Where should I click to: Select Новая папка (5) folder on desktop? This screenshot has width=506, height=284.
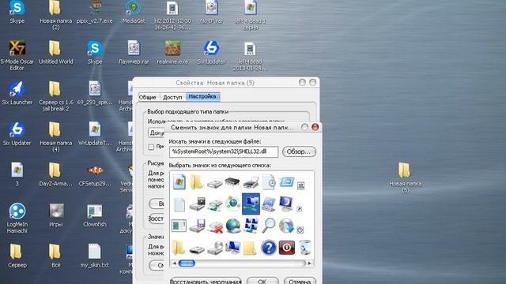point(406,177)
